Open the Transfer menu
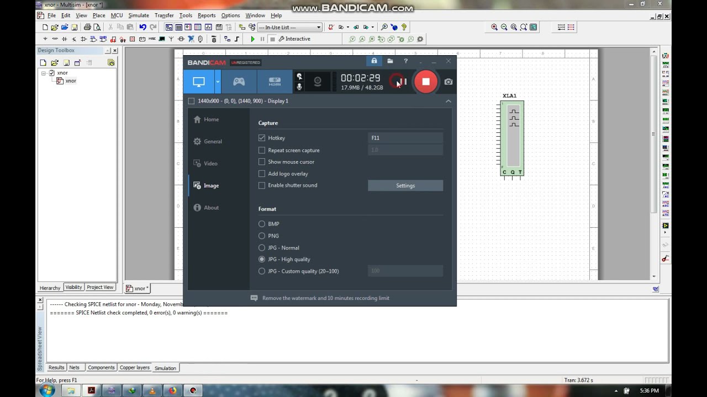The width and height of the screenshot is (707, 397). (x=164, y=15)
